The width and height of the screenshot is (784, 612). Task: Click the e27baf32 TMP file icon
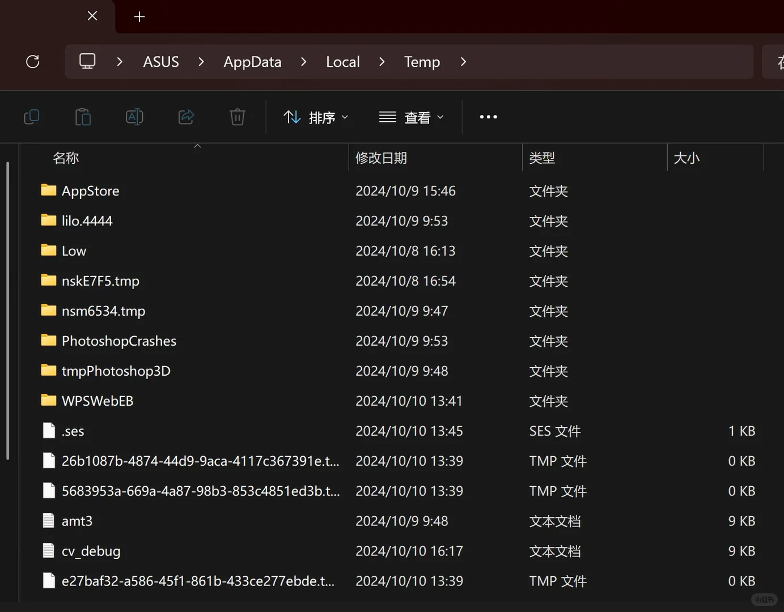49,581
